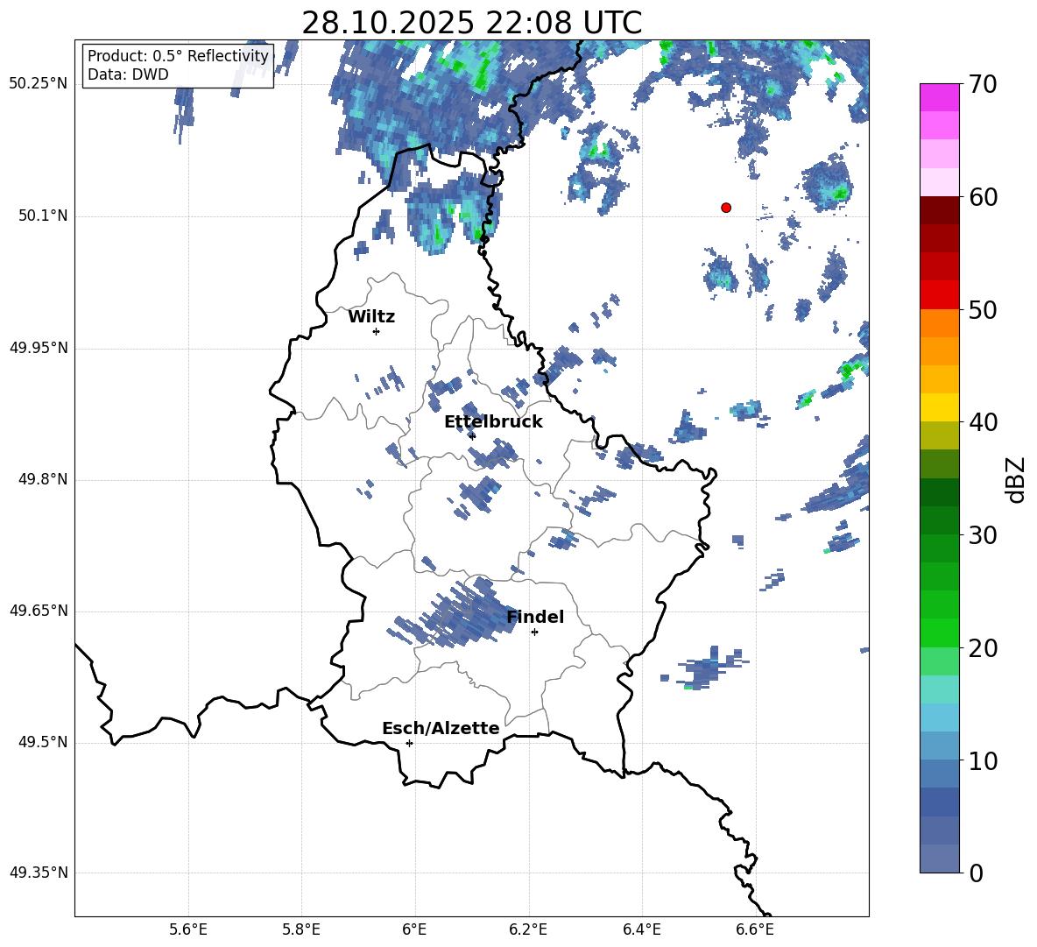Click the orange colorbar segment just below 50
Image resolution: width=1037 pixels, height=947 pixels.
point(939,322)
